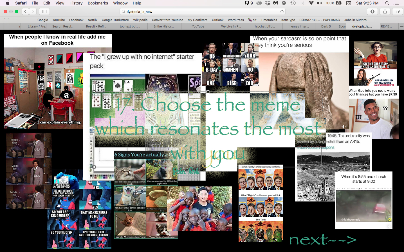Open Malwarebytes menu bar icon
This screenshot has width=404, height=252.
(x=276, y=3)
